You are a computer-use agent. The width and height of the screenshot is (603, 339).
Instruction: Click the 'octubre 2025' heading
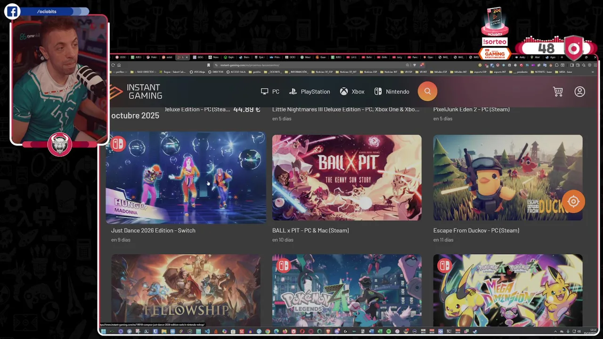pos(135,115)
